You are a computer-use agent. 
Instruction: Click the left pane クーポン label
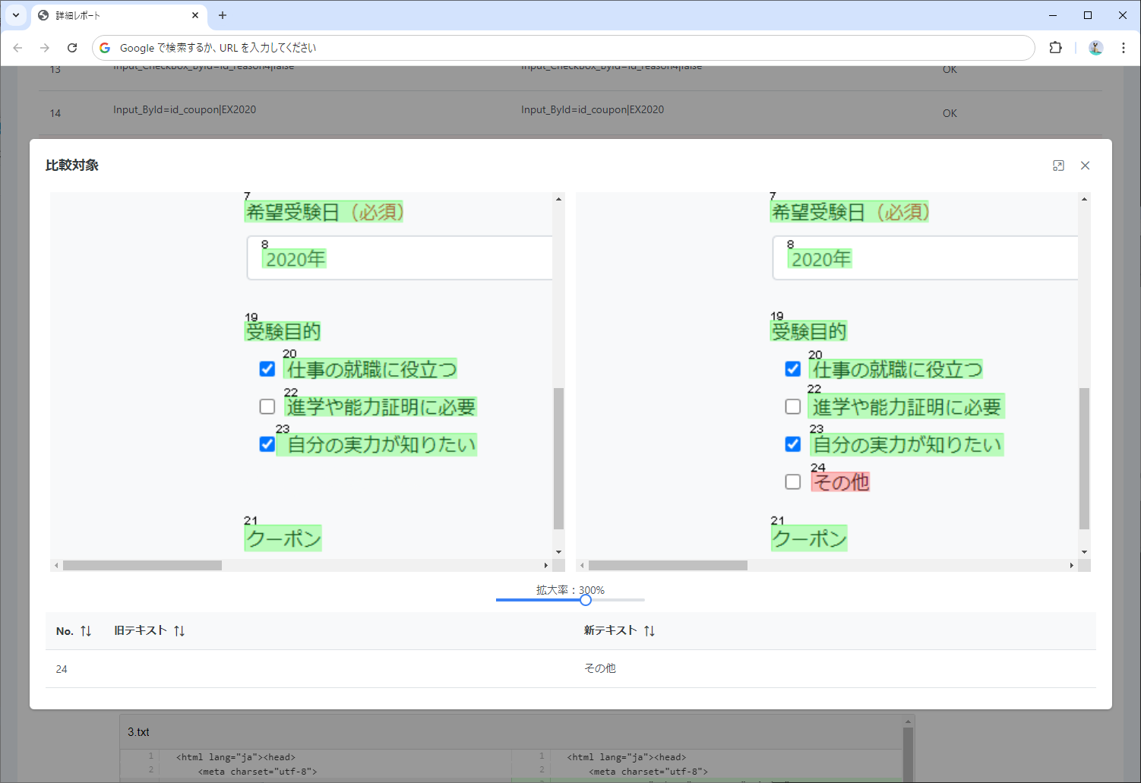pos(283,538)
